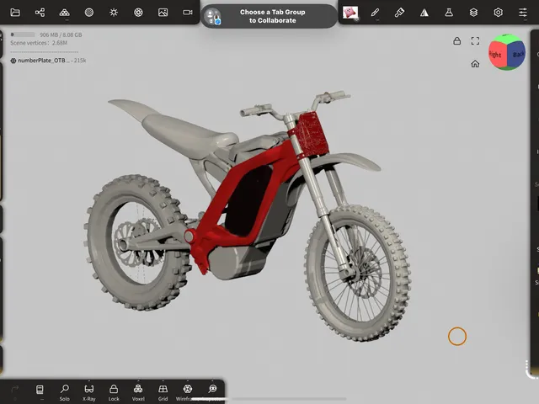Tap the collaboration people icon

pos(212,16)
